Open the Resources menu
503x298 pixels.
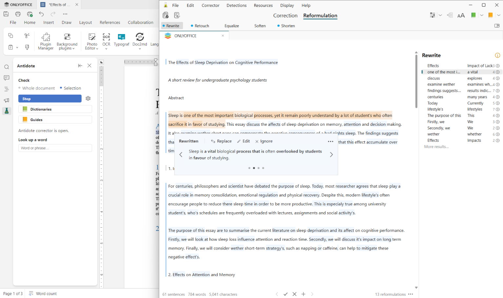point(263,5)
